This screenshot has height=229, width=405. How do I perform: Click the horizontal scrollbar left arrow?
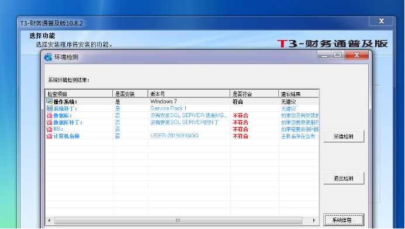49,220
